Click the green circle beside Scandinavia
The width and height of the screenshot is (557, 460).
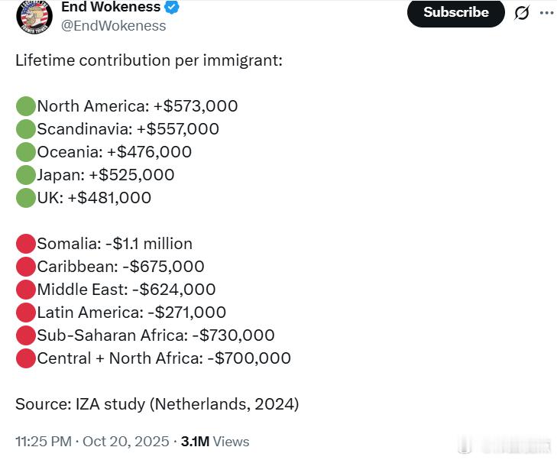coord(26,129)
